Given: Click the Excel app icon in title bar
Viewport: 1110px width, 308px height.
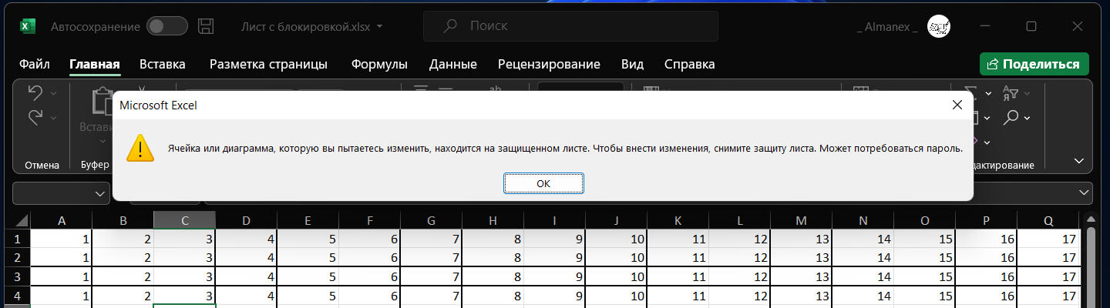Looking at the screenshot, I should [28, 27].
